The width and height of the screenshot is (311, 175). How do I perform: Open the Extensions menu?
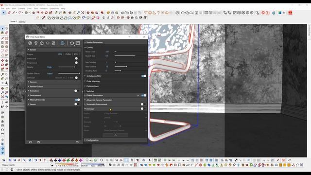tap(54, 9)
